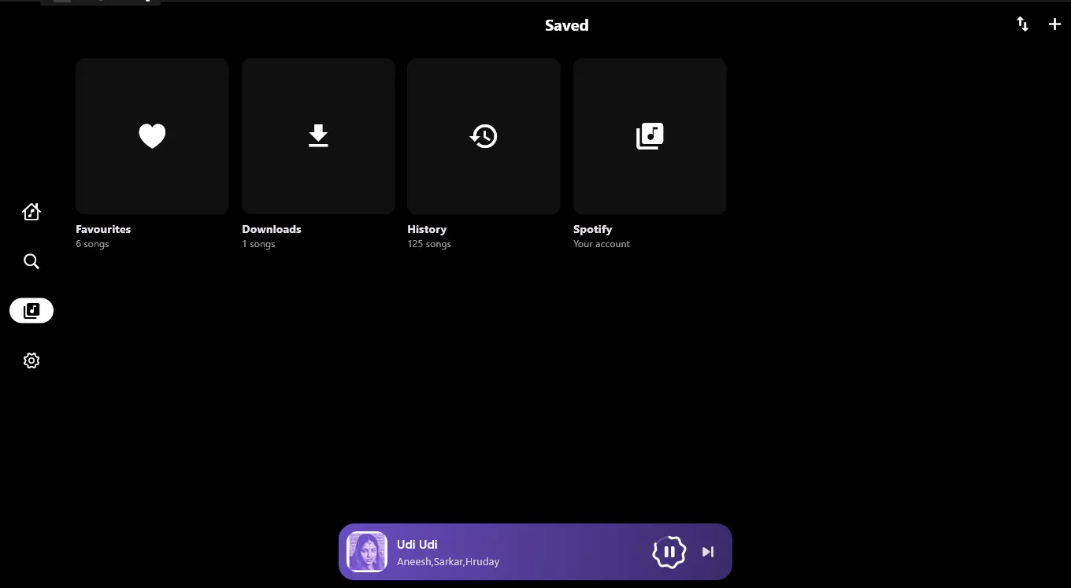Pause the playing song Udi Udi
Screen dimensions: 1071x588
669,552
